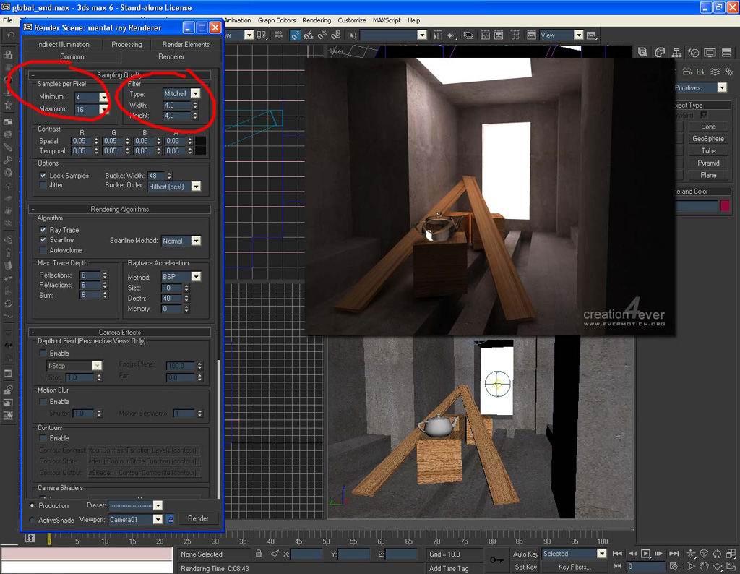Open the Filter Type Mitchell dropdown

point(195,94)
